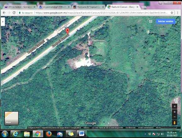Reload the page with the refresh icon
182x138 pixels.
click(14, 13)
